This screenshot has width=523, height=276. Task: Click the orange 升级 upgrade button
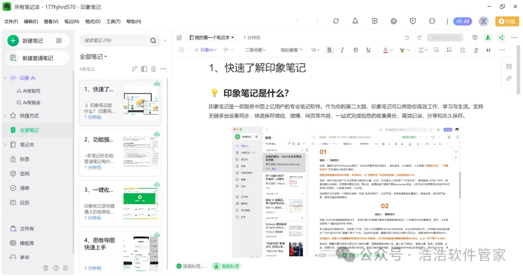[x=507, y=21]
